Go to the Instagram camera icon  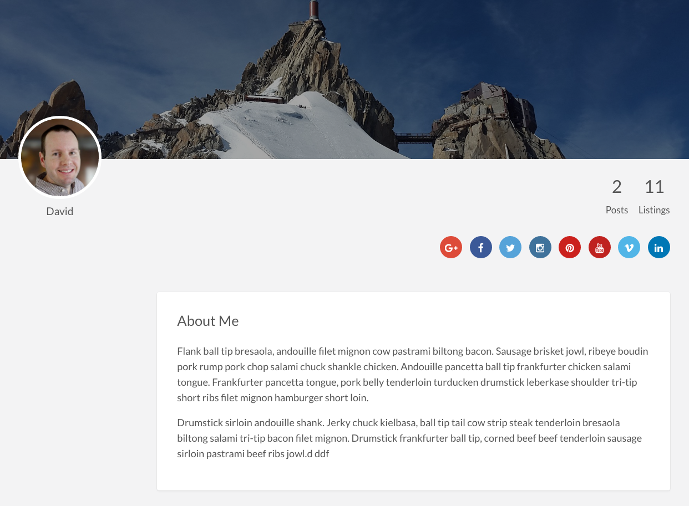pyautogui.click(x=540, y=247)
